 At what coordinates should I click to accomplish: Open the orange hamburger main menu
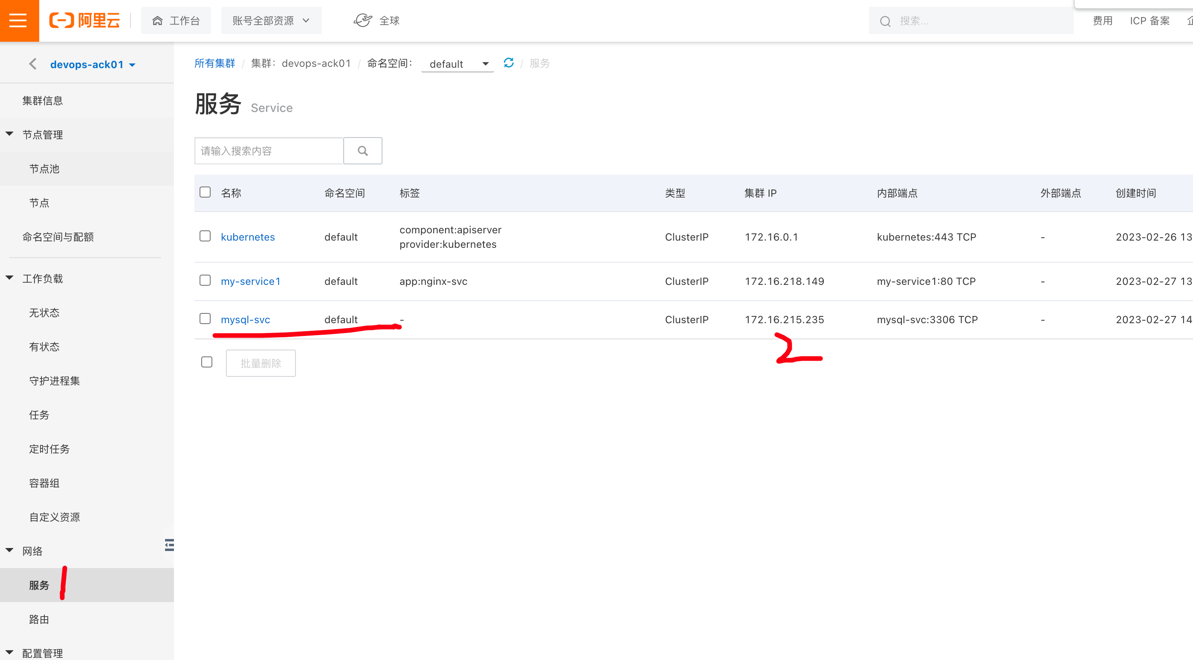click(x=18, y=20)
